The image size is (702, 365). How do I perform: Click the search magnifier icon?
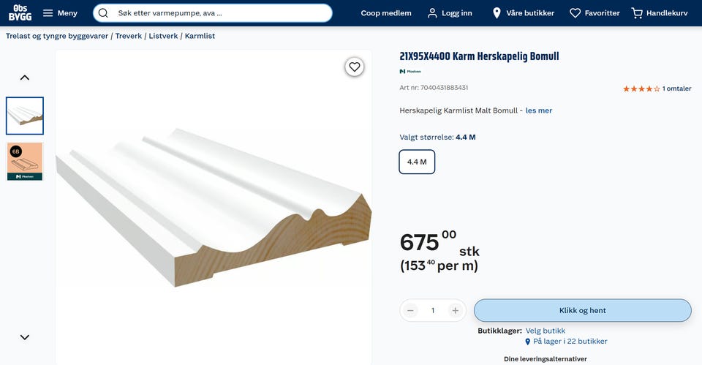pos(103,13)
